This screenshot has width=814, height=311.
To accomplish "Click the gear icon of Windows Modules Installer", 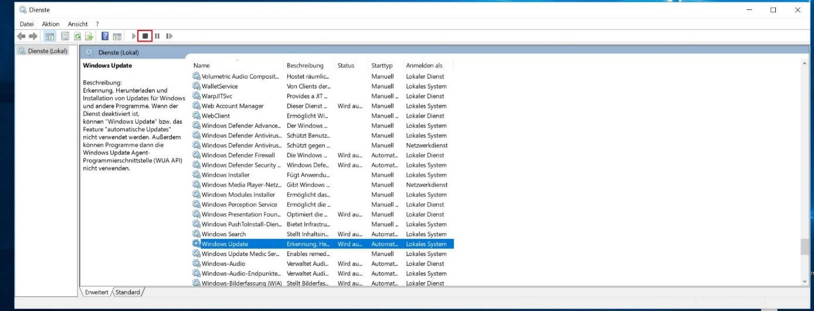I will pos(196,194).
